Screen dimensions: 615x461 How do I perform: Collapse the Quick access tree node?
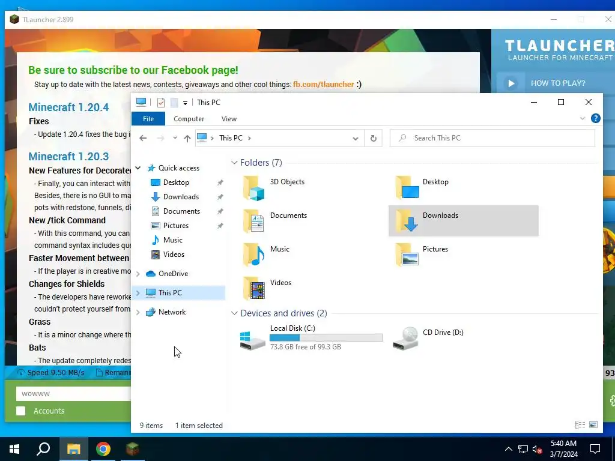138,168
